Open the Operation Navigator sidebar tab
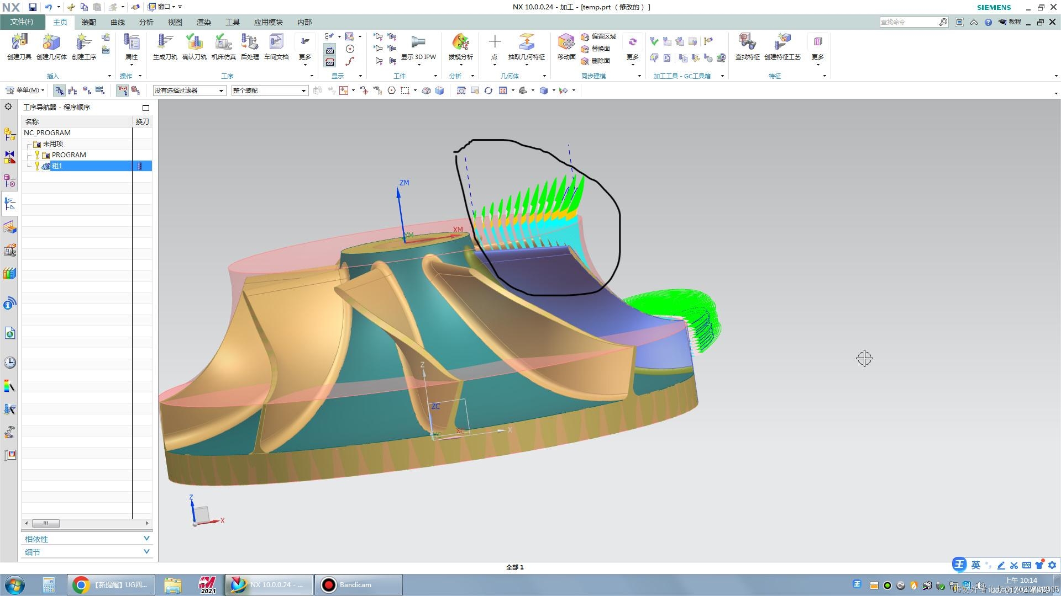Screen dimensions: 1061x596 pyautogui.click(x=10, y=204)
